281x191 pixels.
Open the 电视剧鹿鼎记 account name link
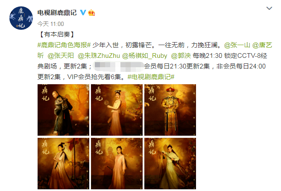click(57, 13)
